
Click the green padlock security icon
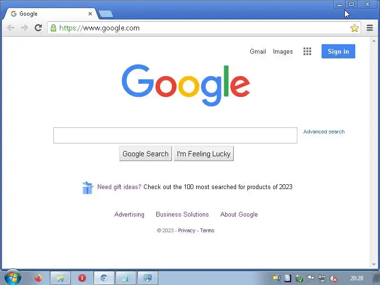coord(54,28)
